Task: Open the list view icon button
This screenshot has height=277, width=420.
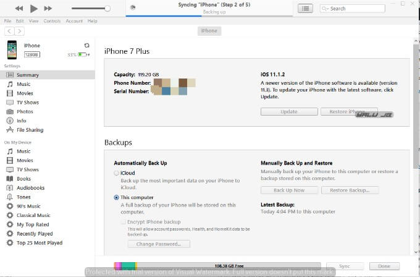Action: coord(305,9)
